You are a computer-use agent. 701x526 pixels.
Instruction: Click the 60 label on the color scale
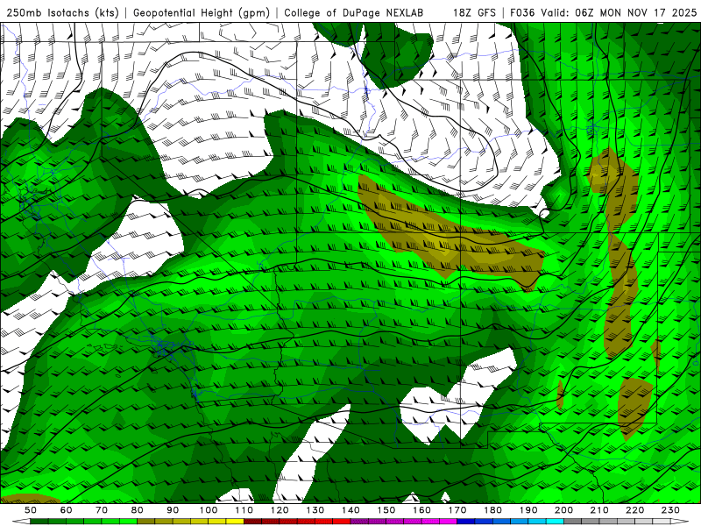click(x=66, y=510)
